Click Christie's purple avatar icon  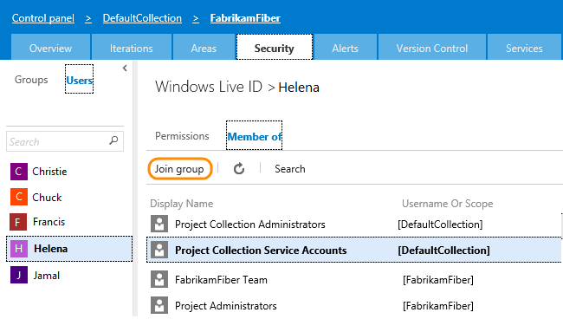[x=19, y=172]
